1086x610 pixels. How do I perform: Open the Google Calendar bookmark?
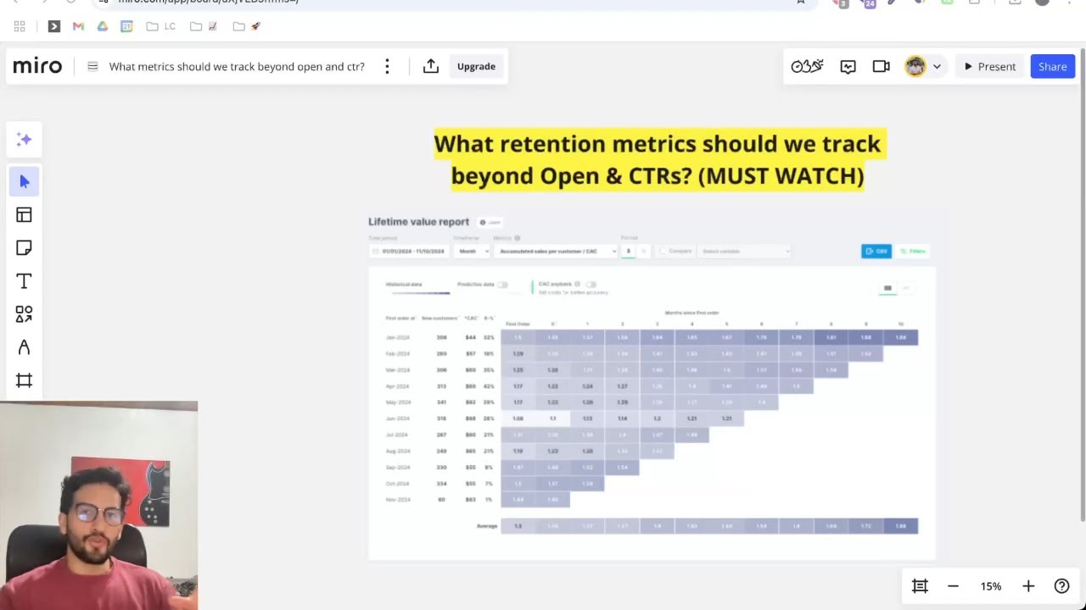tap(126, 26)
